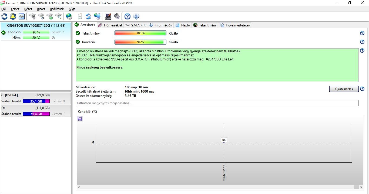This screenshot has height=194, width=369.
Task: Click the Kondíció 96 % health bar
Action: pyautogui.click(x=140, y=42)
